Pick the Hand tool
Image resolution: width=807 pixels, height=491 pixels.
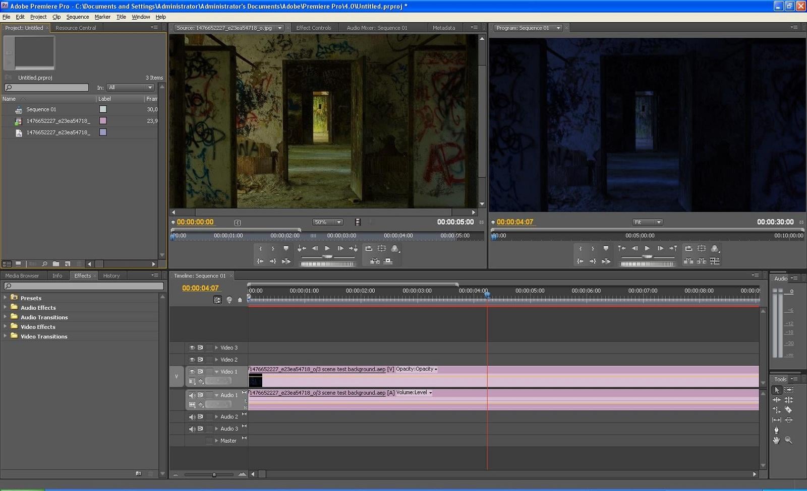(x=776, y=440)
